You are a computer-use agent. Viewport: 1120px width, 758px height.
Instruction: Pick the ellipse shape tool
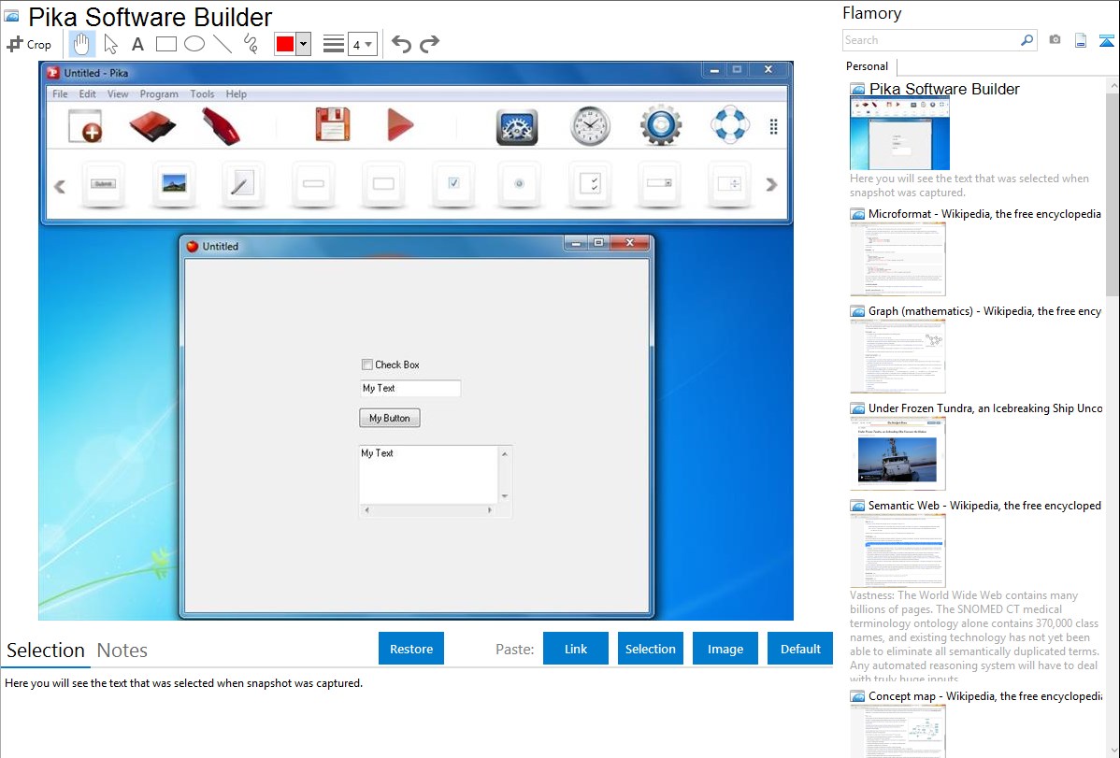[x=194, y=44]
